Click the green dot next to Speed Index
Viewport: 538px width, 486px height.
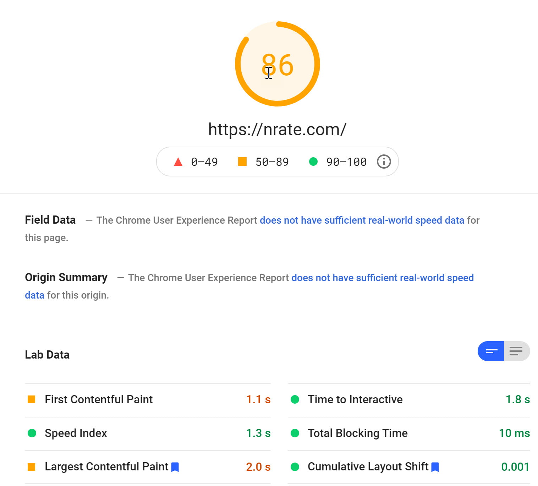(x=32, y=433)
